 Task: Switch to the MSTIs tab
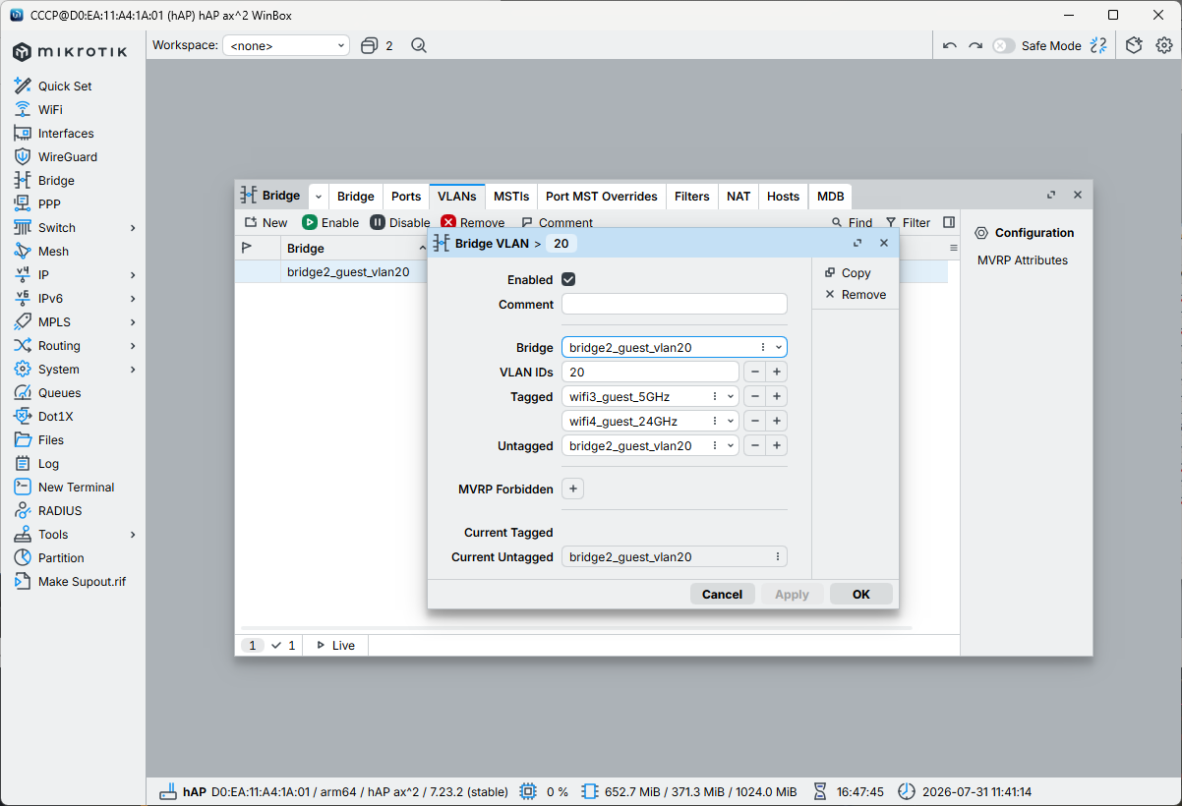tap(511, 196)
